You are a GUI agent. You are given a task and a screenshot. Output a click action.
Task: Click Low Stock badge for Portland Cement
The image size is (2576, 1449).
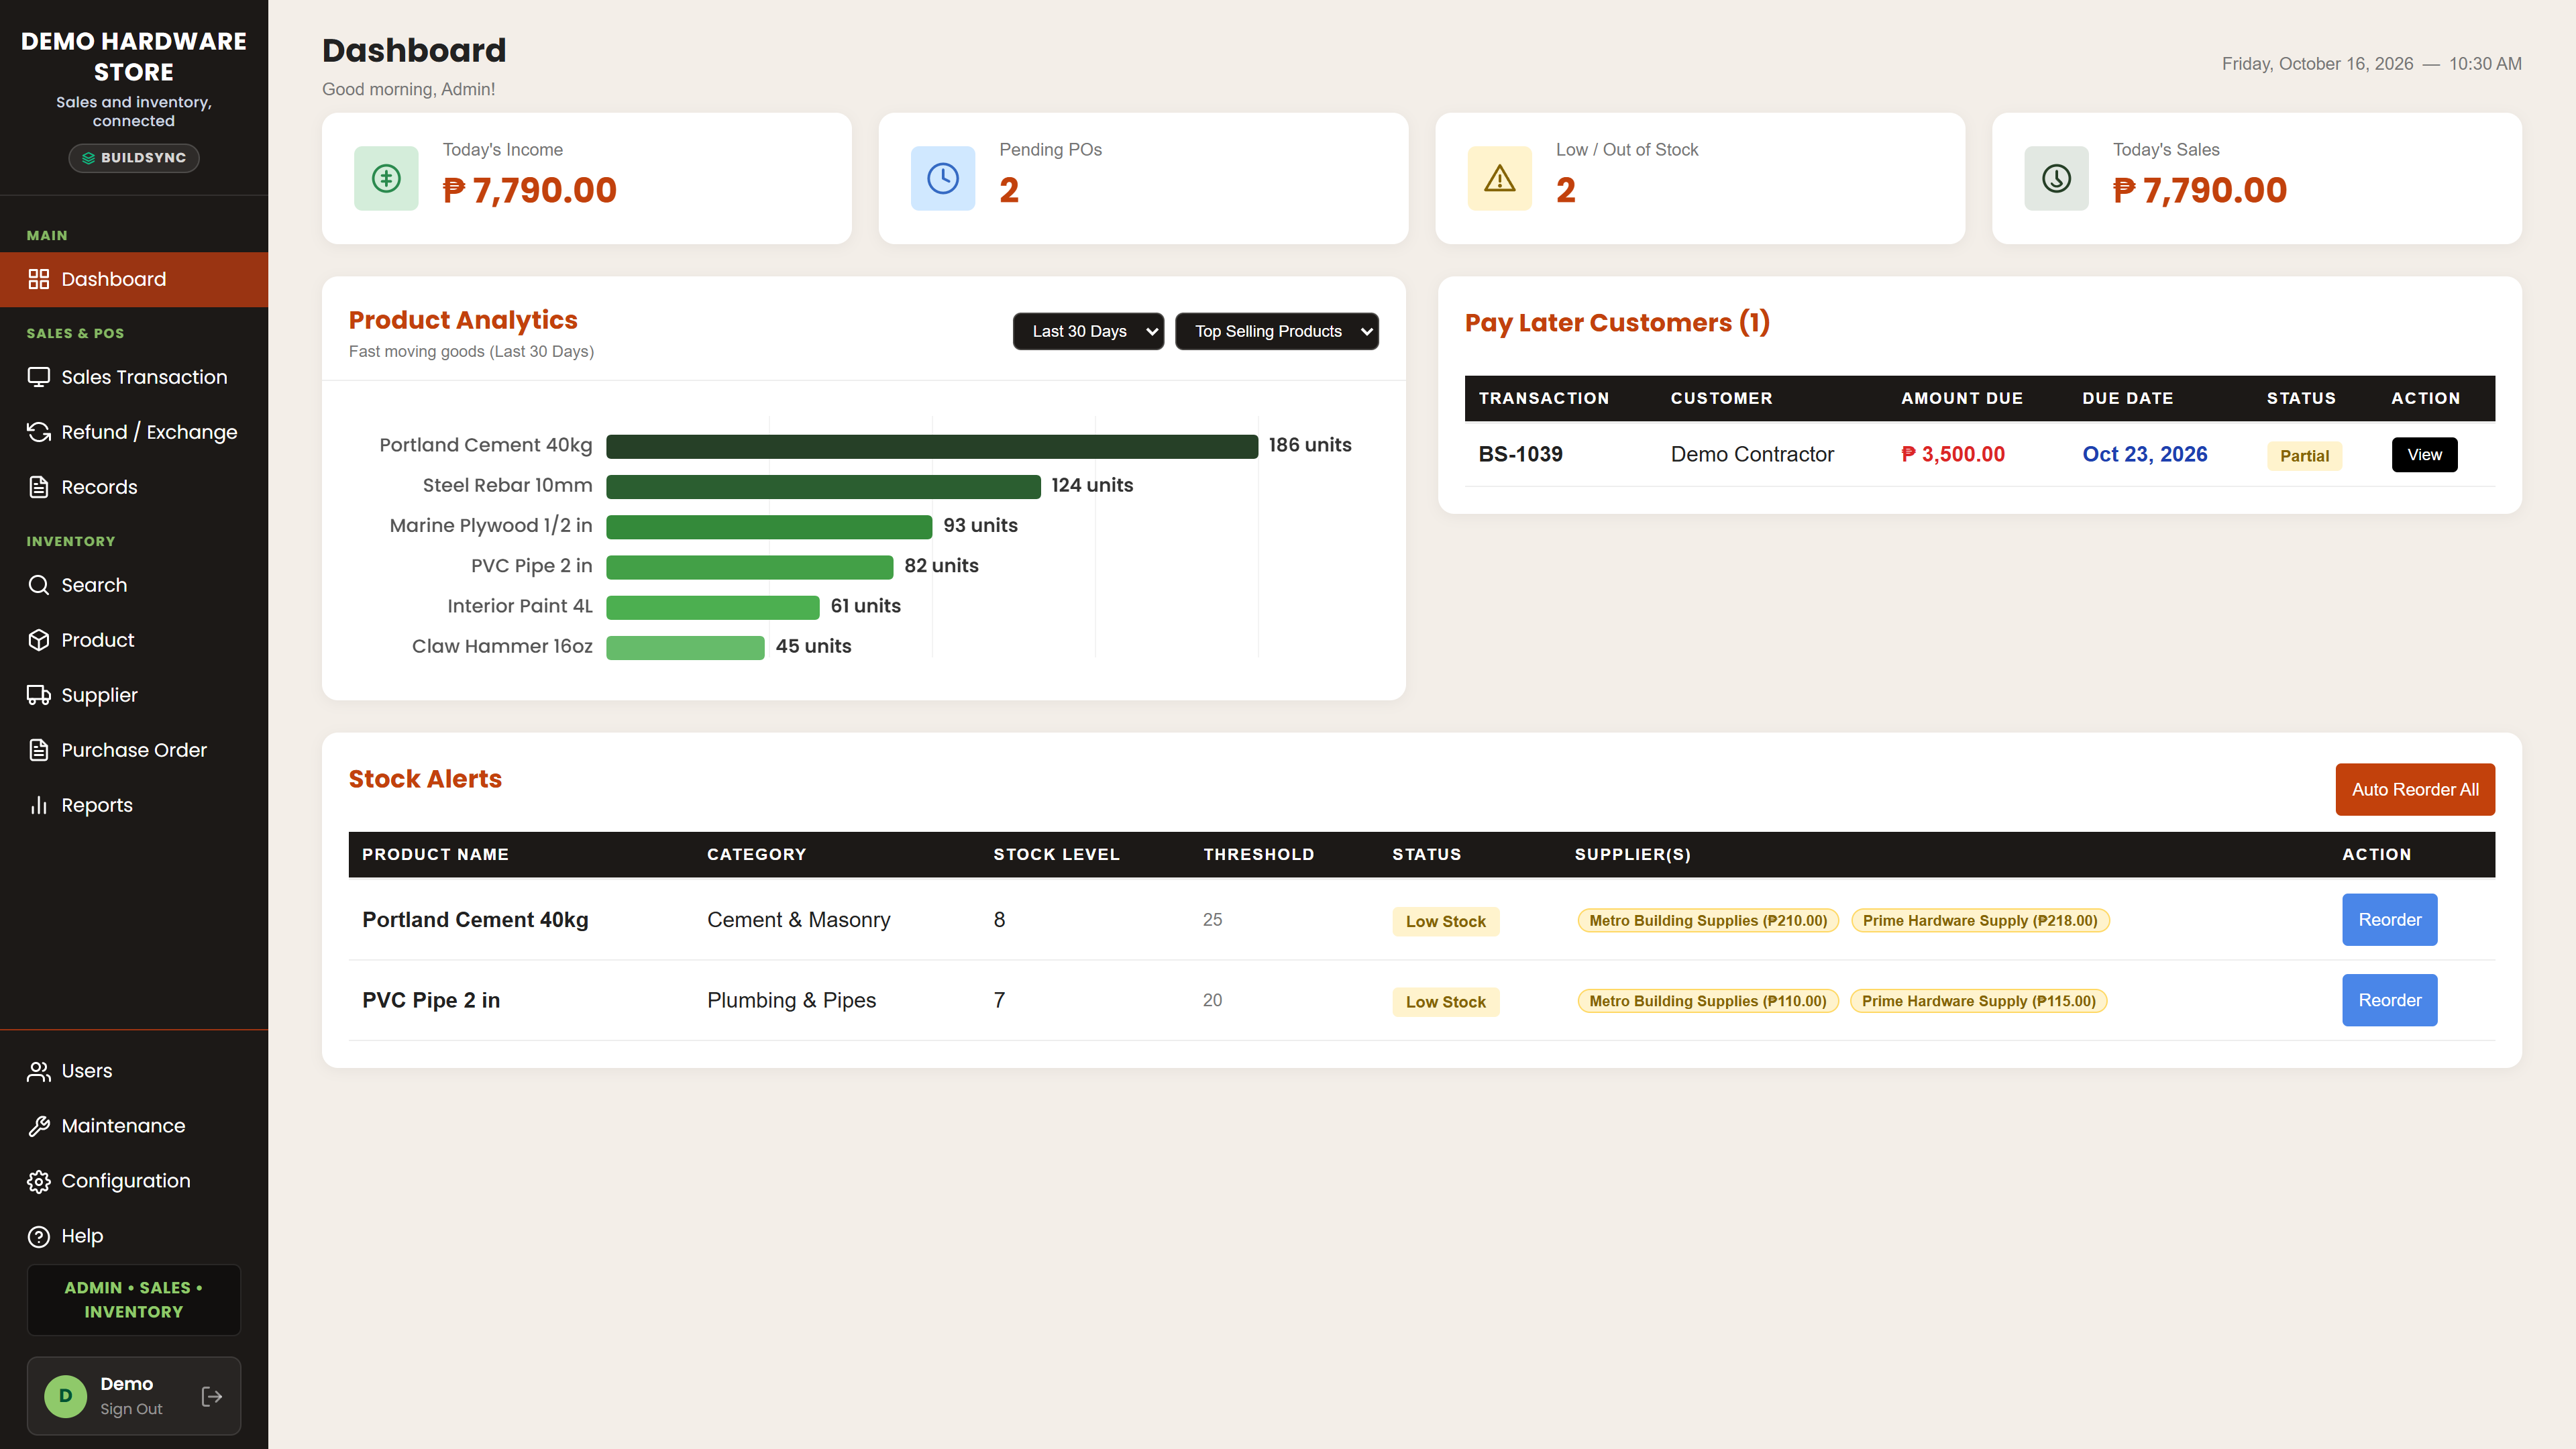(1445, 921)
